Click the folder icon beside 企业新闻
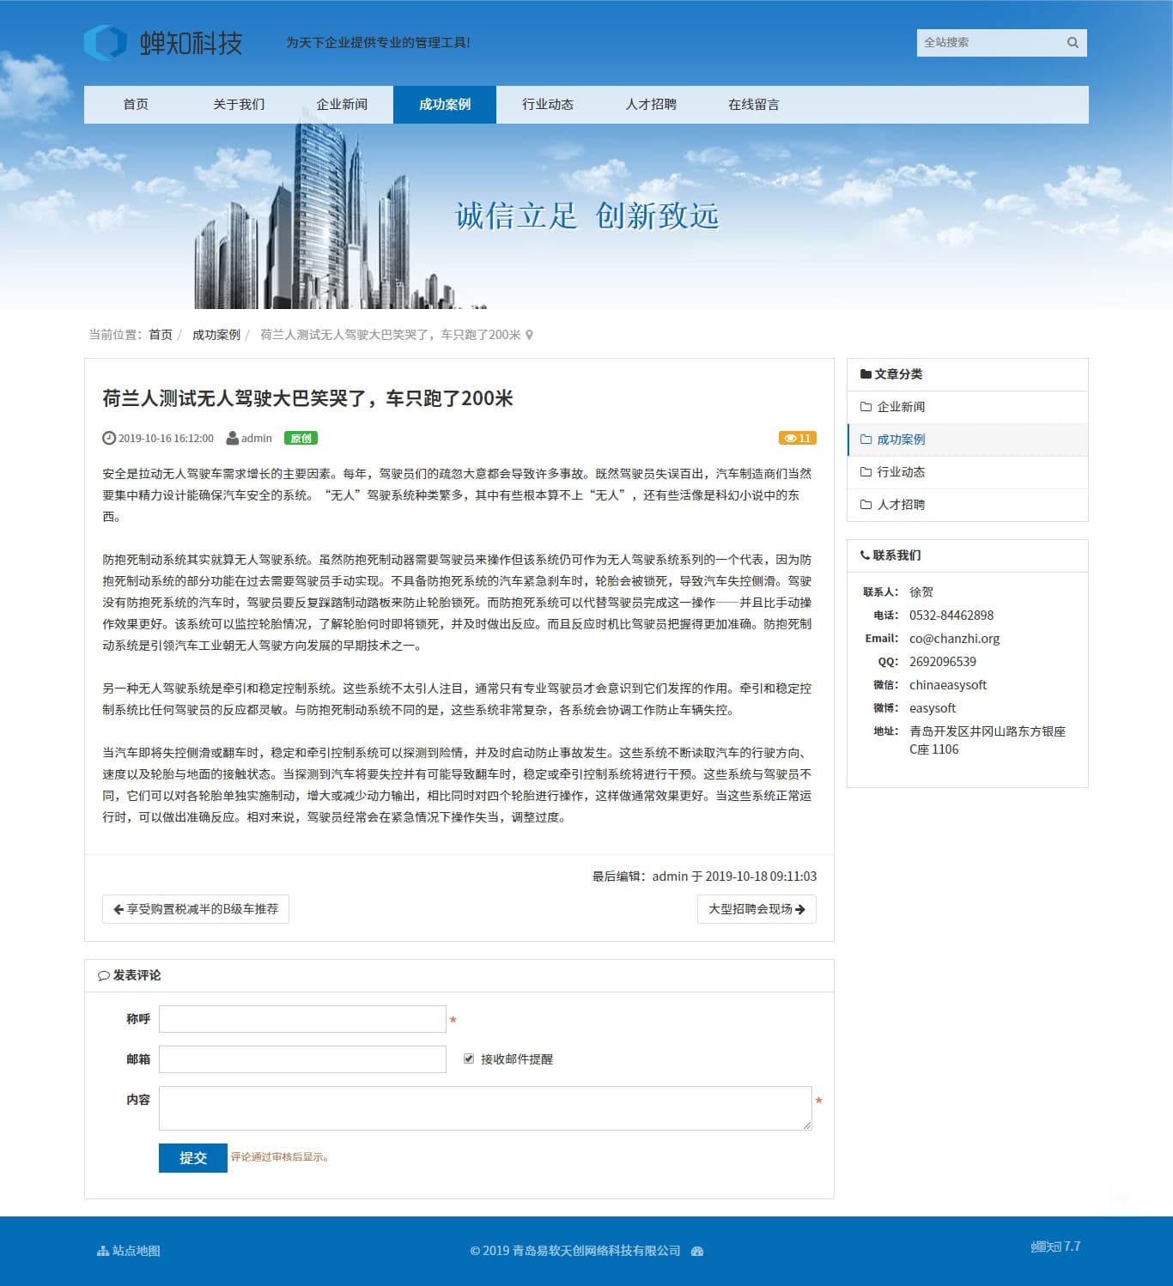Image resolution: width=1173 pixels, height=1286 pixels. (x=866, y=407)
